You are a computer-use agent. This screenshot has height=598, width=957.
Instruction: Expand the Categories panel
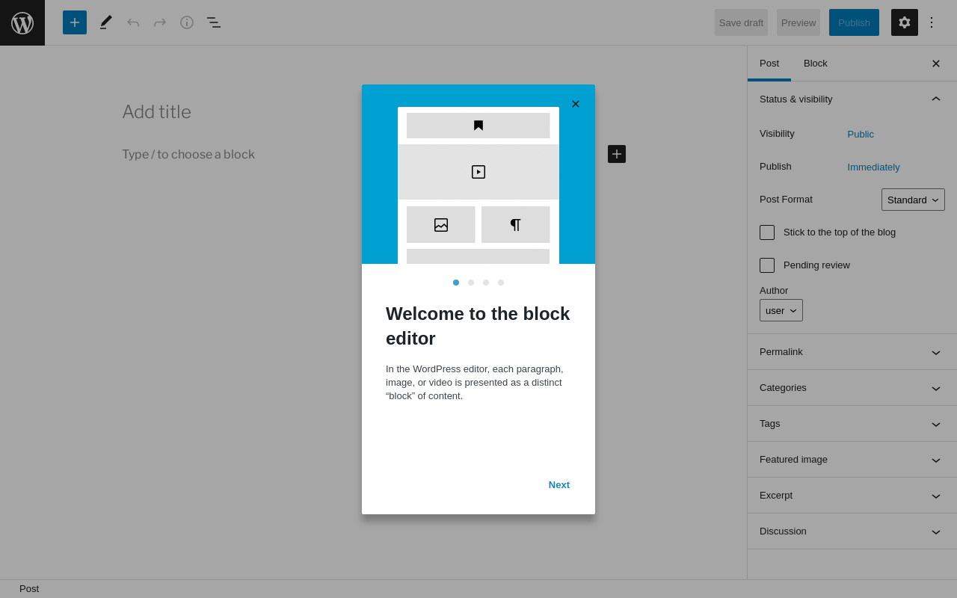(852, 388)
